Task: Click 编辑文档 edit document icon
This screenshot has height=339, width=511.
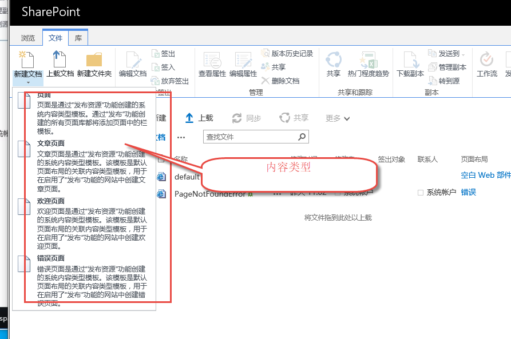Action: coord(133,60)
